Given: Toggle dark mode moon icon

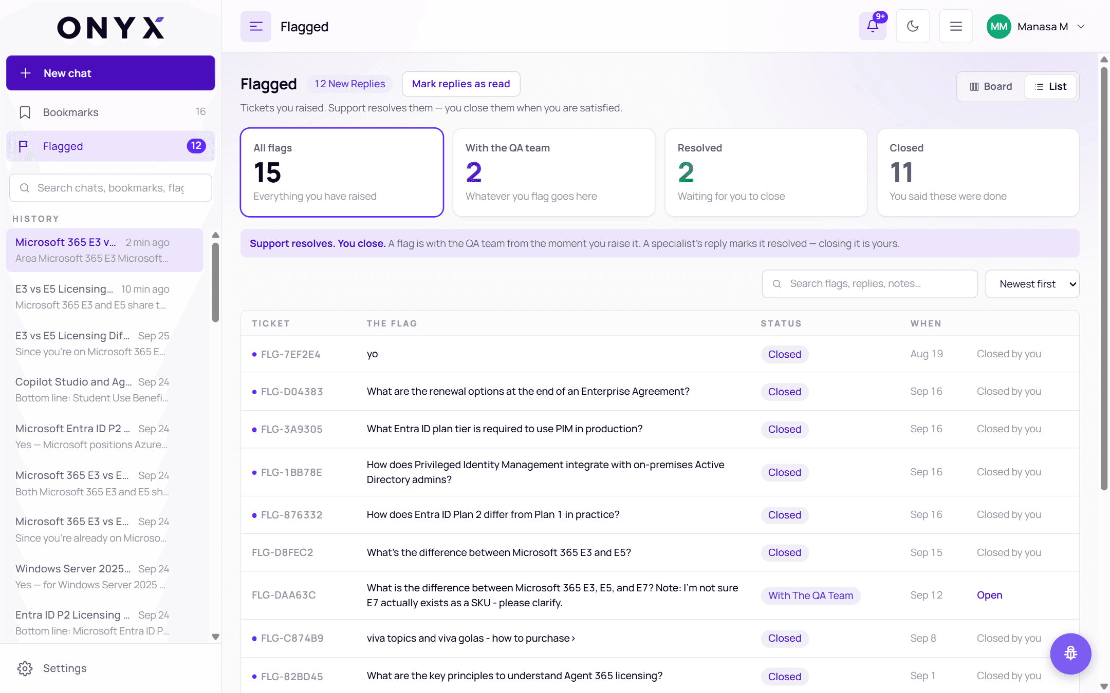Looking at the screenshot, I should click(x=913, y=26).
